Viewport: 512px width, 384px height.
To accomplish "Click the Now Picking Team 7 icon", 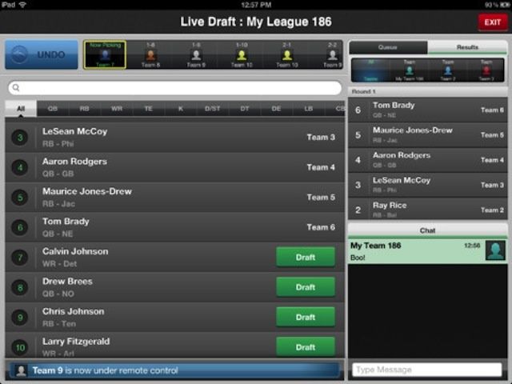I will coord(105,54).
